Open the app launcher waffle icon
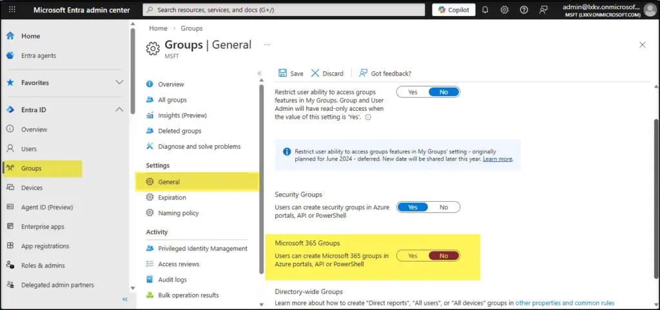 coord(12,10)
